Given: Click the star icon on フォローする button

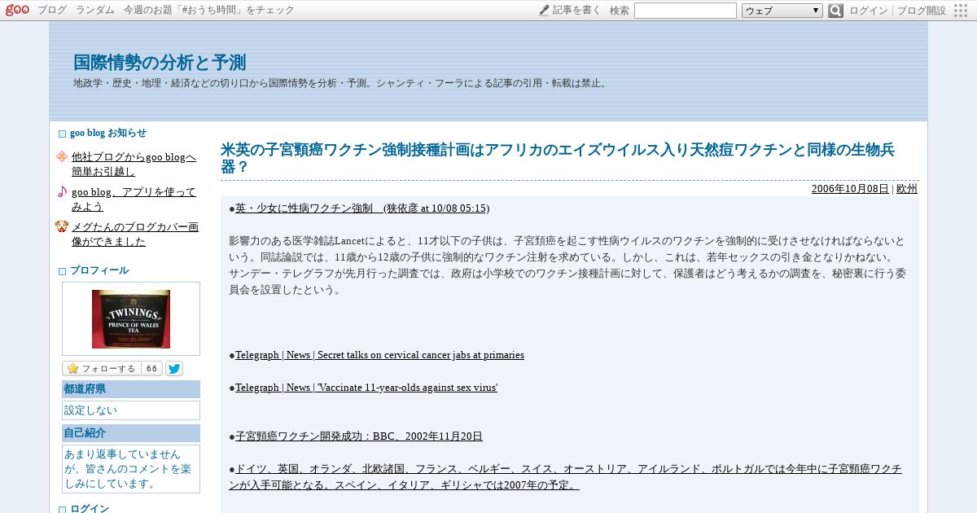Looking at the screenshot, I should click(x=72, y=369).
